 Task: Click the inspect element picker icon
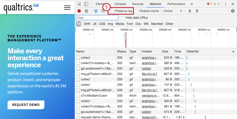pos(79,4)
